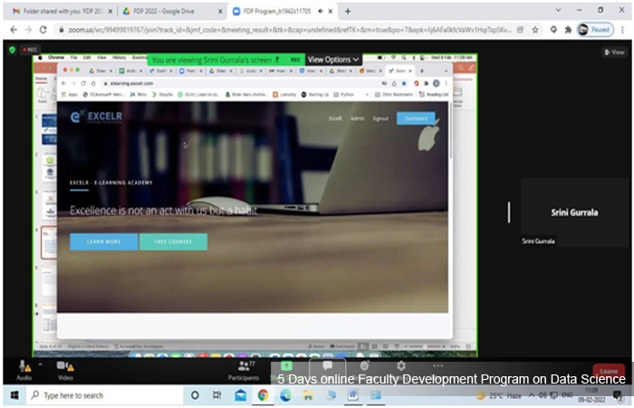Expand the Chrome tab search chevron
634x408 pixels.
click(x=558, y=10)
